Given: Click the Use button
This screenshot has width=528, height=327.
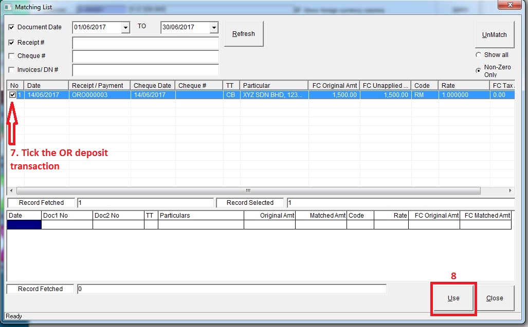Looking at the screenshot, I should (x=453, y=298).
